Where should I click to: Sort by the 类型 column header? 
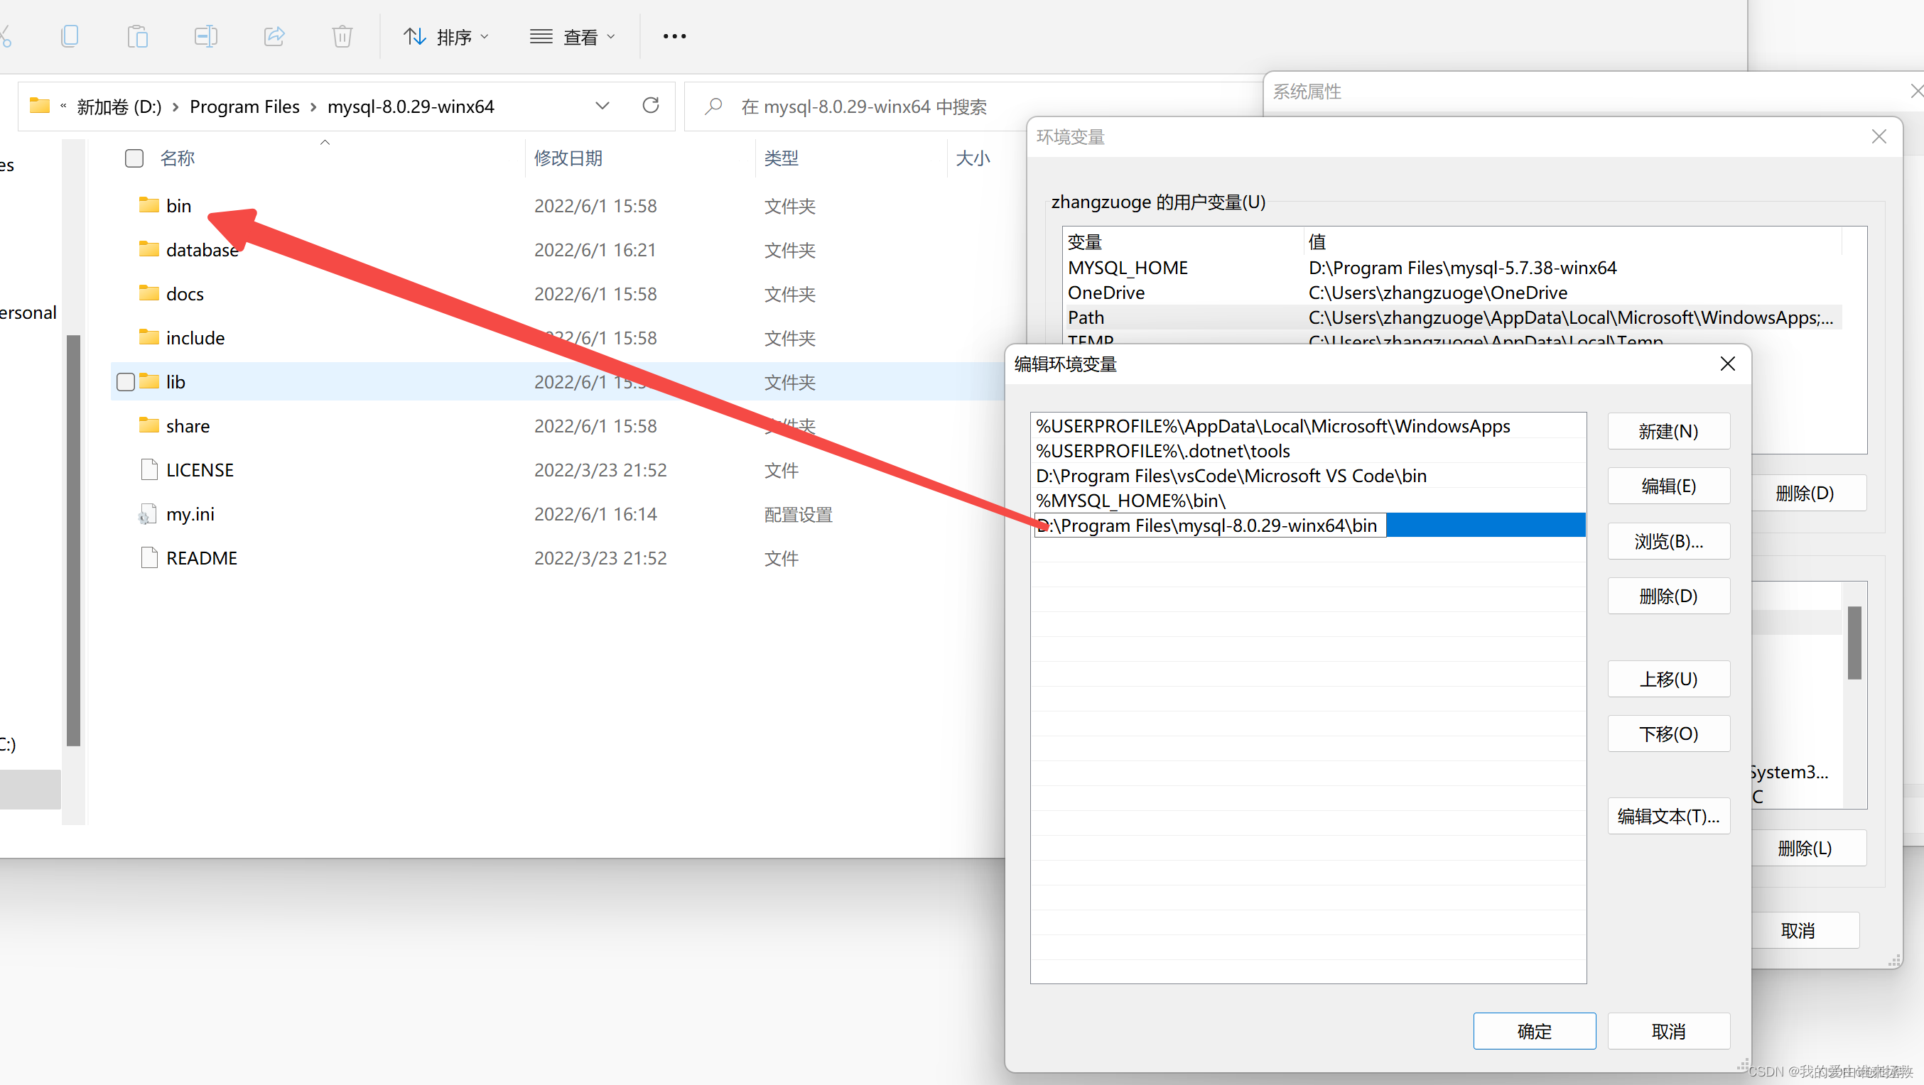click(x=782, y=158)
